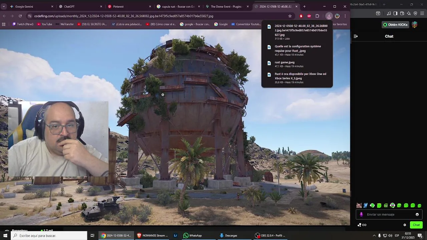Screen dimensions: 427x240
Task: Click the purple microphone in message box
Action: click(x=361, y=214)
